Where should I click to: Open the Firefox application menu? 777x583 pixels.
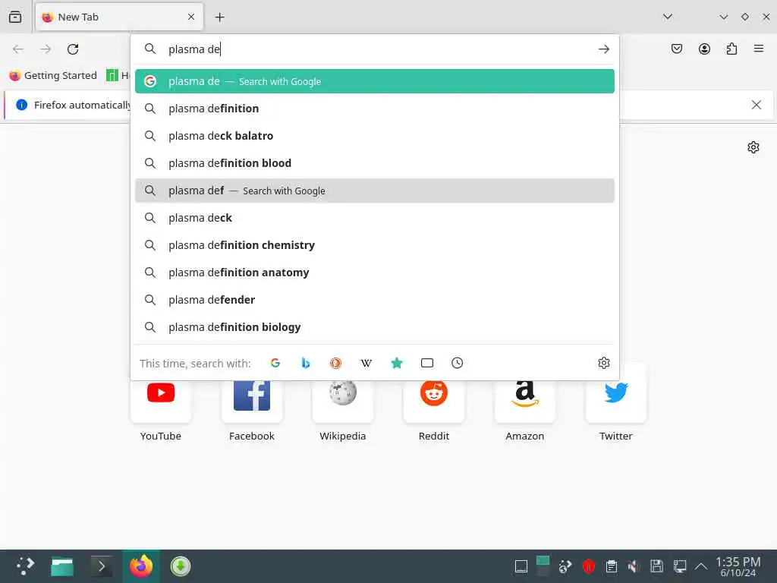[759, 49]
